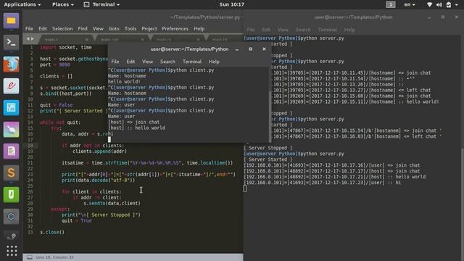Open Sublime's panel switcher icon in status bar
Viewport: 464px width, 261px height.
tap(30, 257)
